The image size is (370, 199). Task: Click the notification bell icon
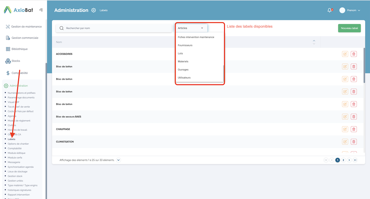click(329, 10)
